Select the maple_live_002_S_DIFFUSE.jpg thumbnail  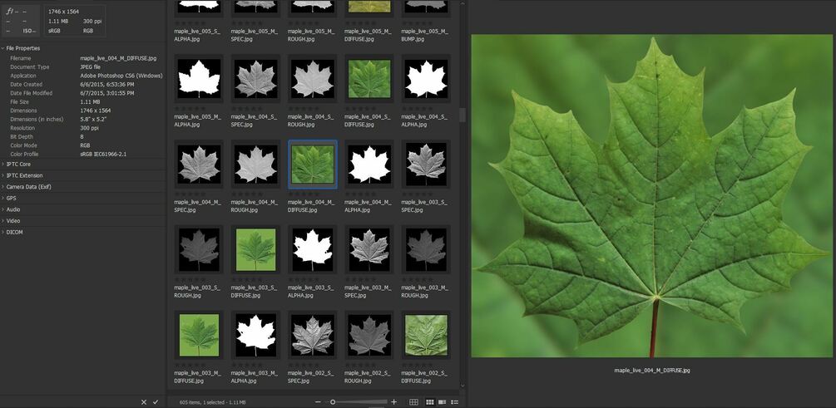pyautogui.click(x=426, y=335)
